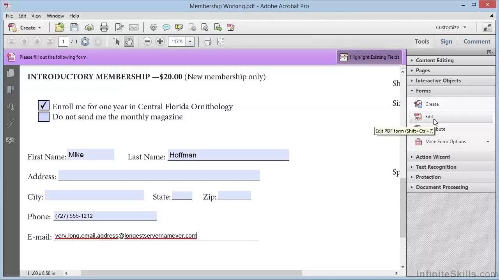Click the extract page icon

218,27
